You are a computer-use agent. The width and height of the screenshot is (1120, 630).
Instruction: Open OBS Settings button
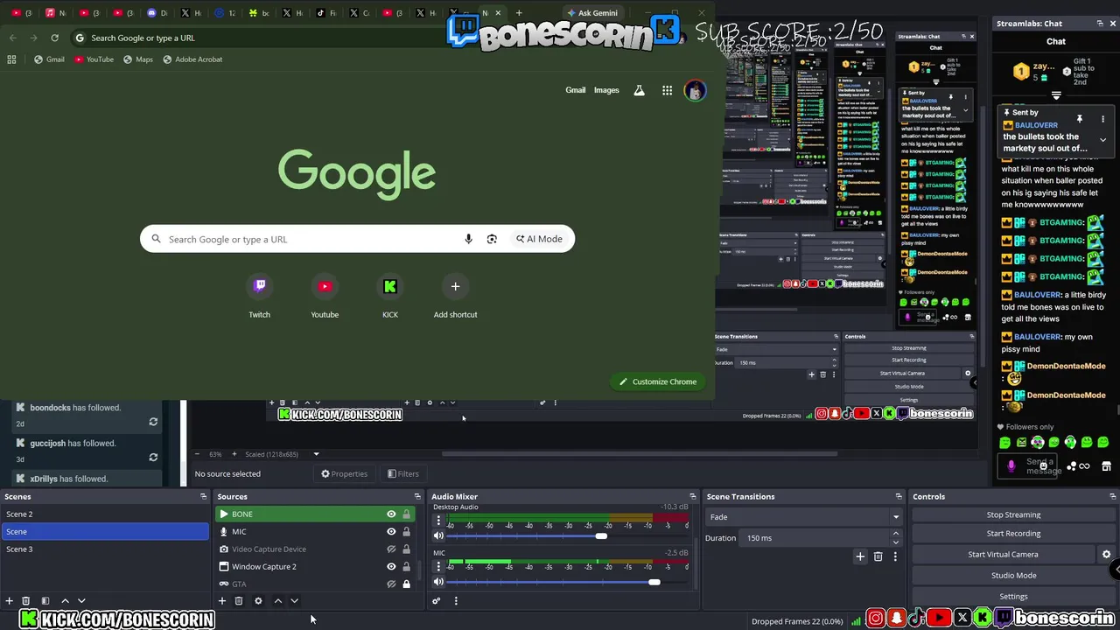[x=1013, y=597]
